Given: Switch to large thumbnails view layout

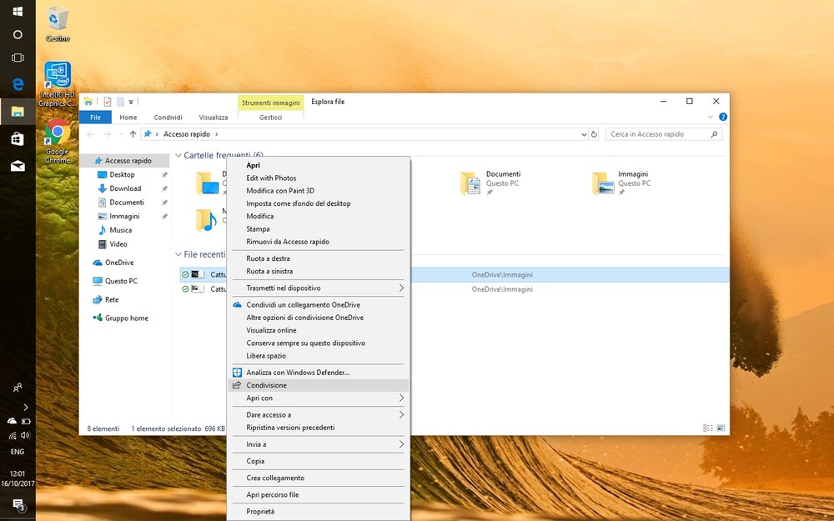Looking at the screenshot, I should pos(721,428).
